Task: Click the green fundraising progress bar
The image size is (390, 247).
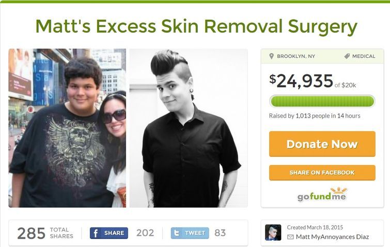Action: click(x=322, y=101)
